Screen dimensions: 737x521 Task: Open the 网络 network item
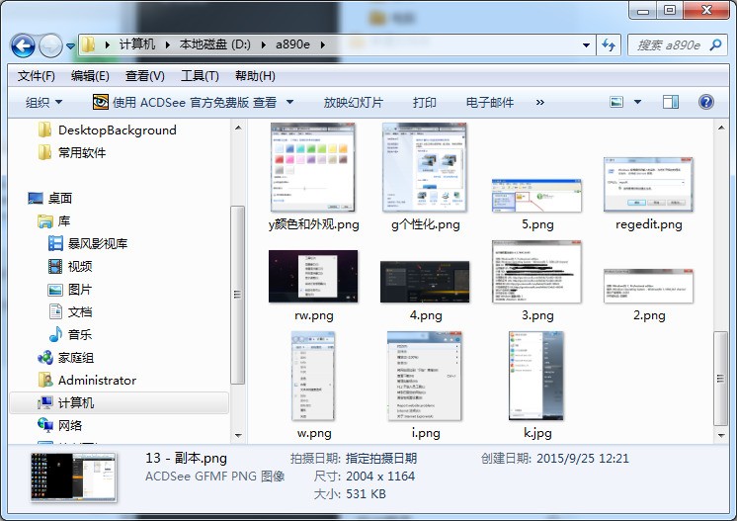70,425
